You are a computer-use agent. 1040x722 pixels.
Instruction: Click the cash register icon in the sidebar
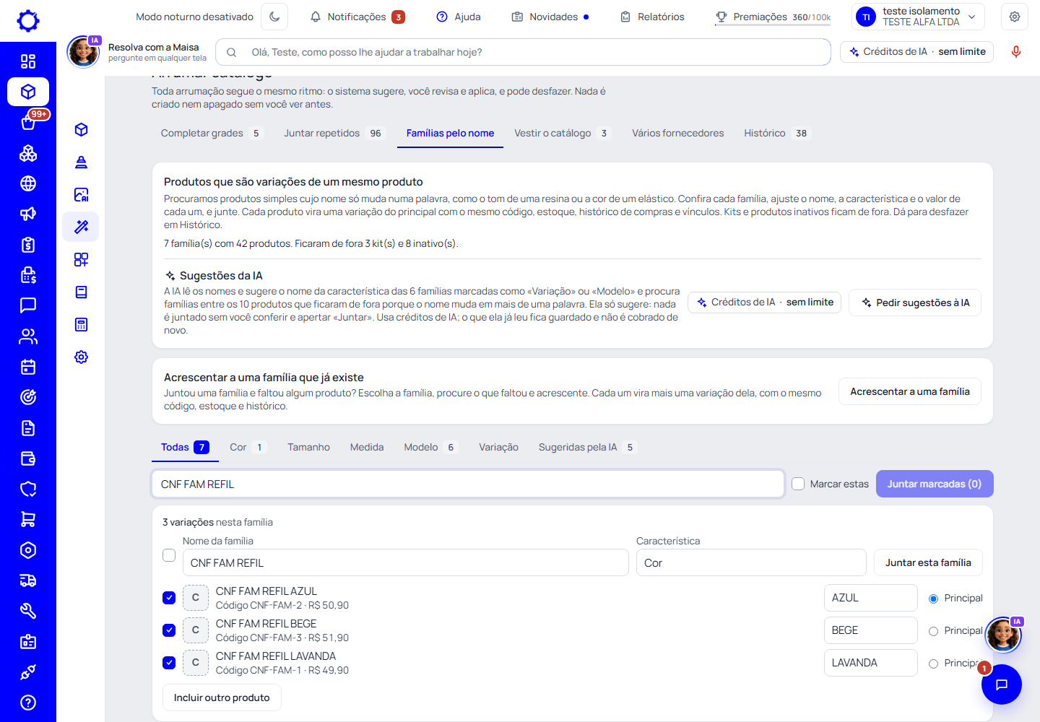tap(28, 275)
